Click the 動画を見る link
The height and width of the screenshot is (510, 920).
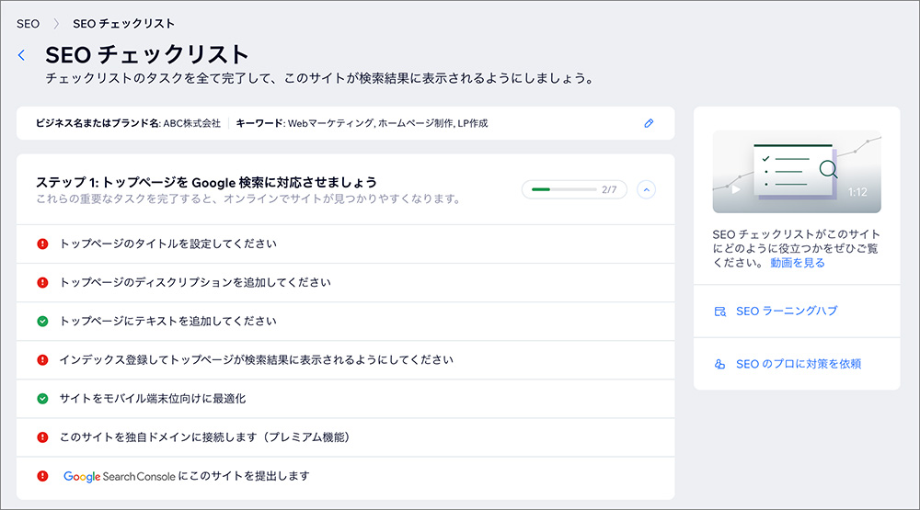pos(798,263)
